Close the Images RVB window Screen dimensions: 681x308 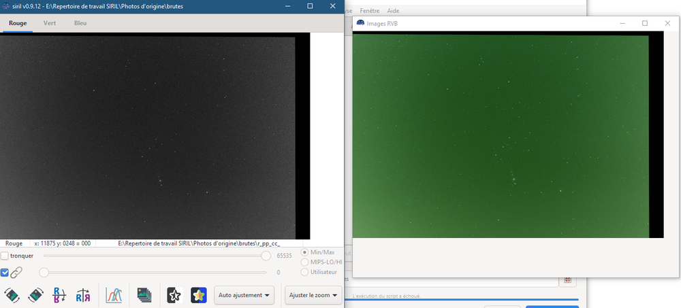[x=667, y=23]
